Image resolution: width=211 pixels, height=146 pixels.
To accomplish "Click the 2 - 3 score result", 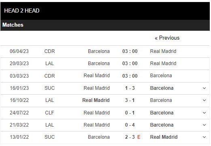I will 130,137.
